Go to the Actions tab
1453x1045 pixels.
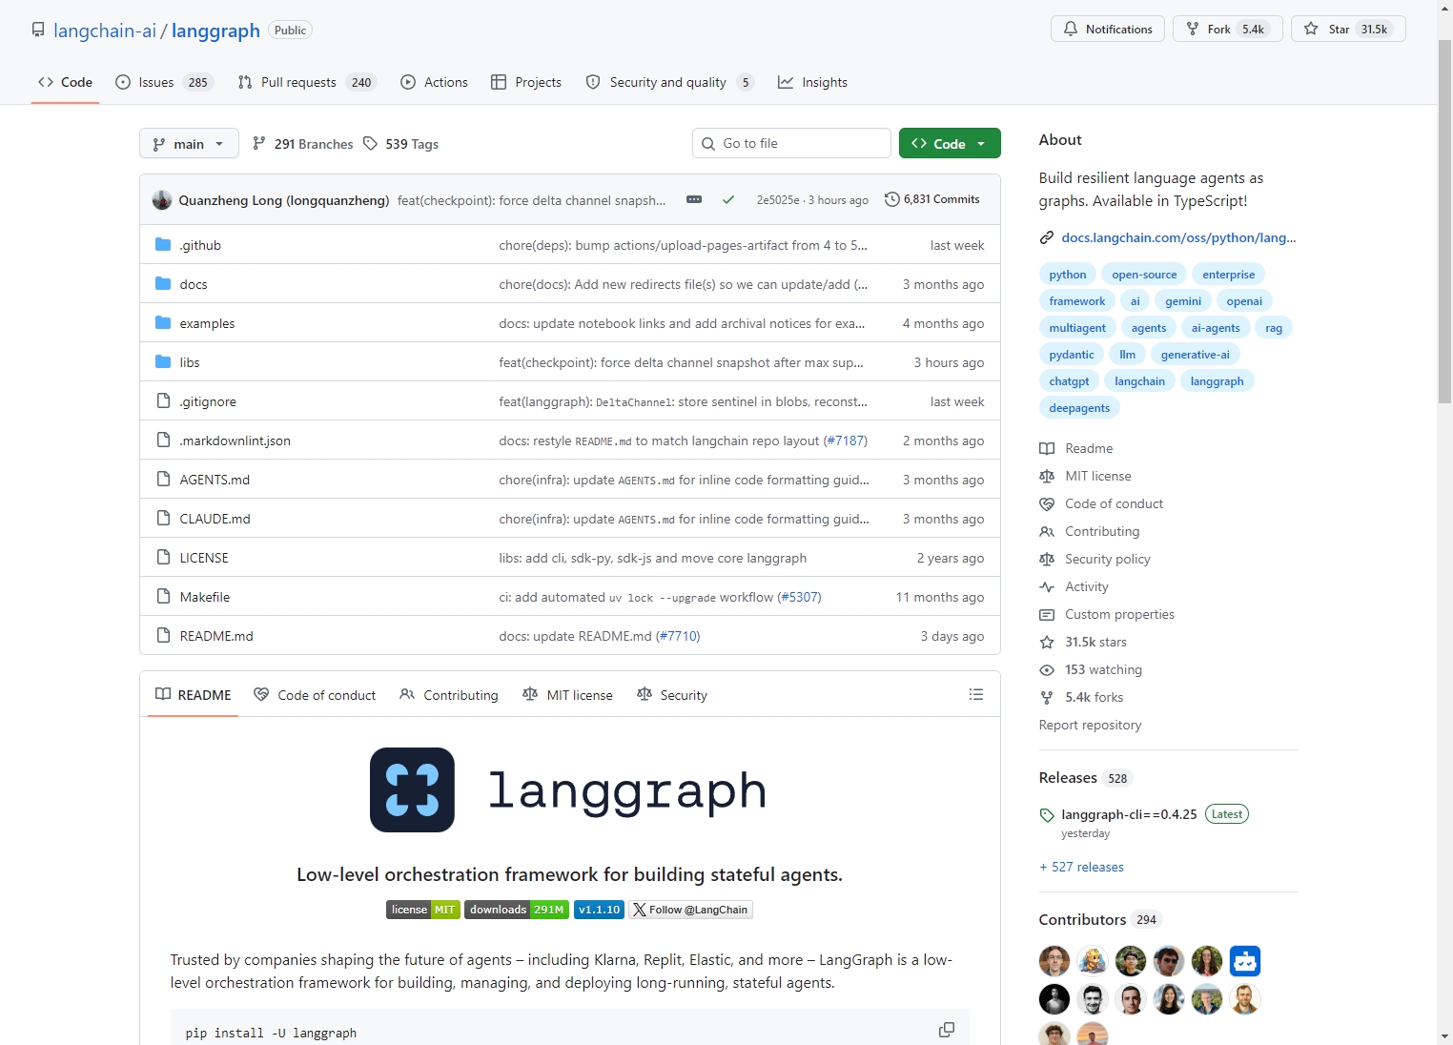435,82
